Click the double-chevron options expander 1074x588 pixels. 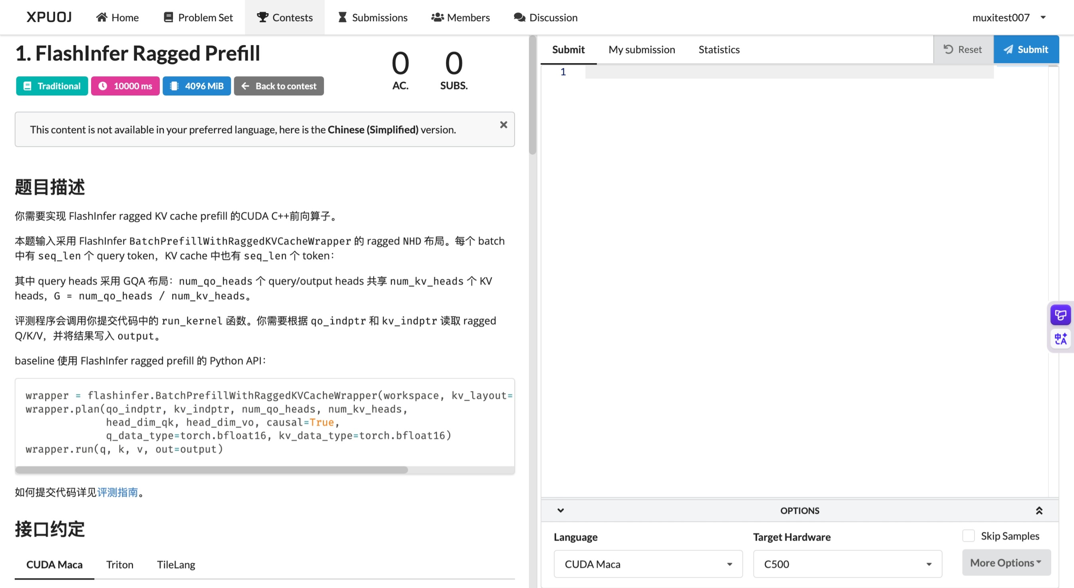(1039, 511)
